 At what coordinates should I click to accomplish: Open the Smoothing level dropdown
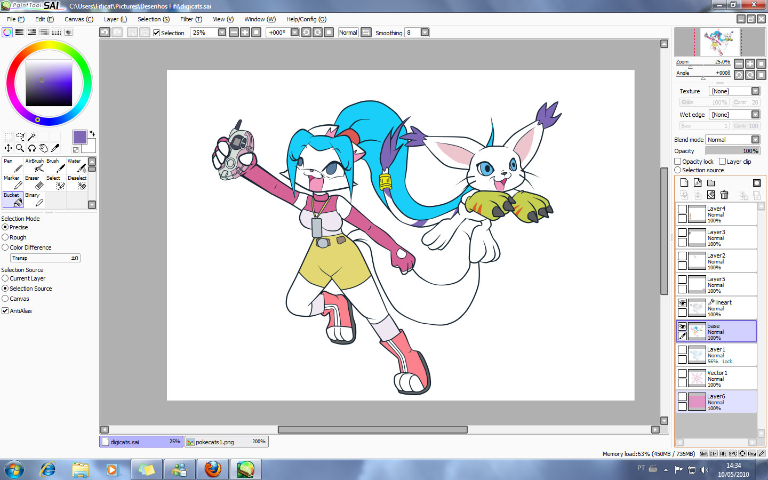coord(425,33)
